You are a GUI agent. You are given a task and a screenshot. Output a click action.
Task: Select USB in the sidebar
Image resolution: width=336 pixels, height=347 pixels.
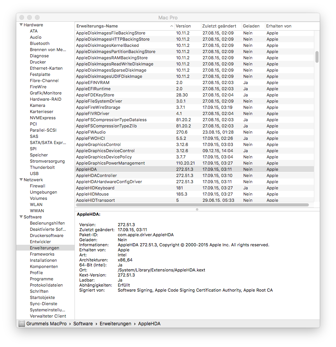[34, 173]
